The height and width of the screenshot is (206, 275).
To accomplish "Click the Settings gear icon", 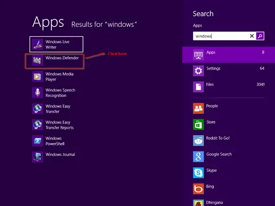I will point(199,71).
